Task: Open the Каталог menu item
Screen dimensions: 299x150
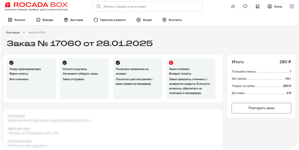Action: click(20, 20)
